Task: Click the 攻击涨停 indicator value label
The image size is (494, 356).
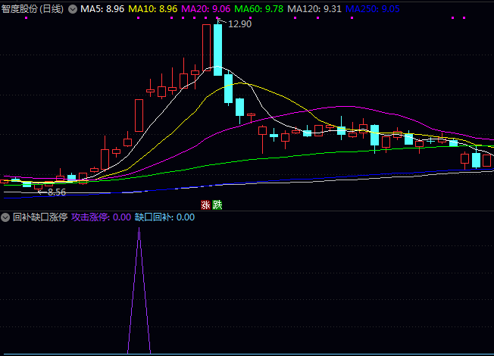Action: coord(101,217)
